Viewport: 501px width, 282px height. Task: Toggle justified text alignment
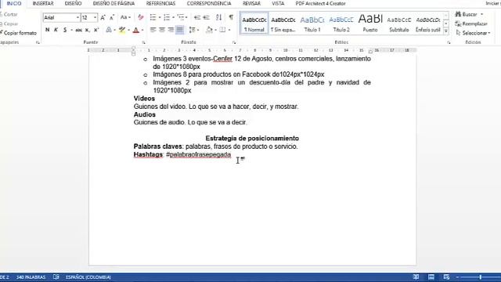pyautogui.click(x=179, y=30)
